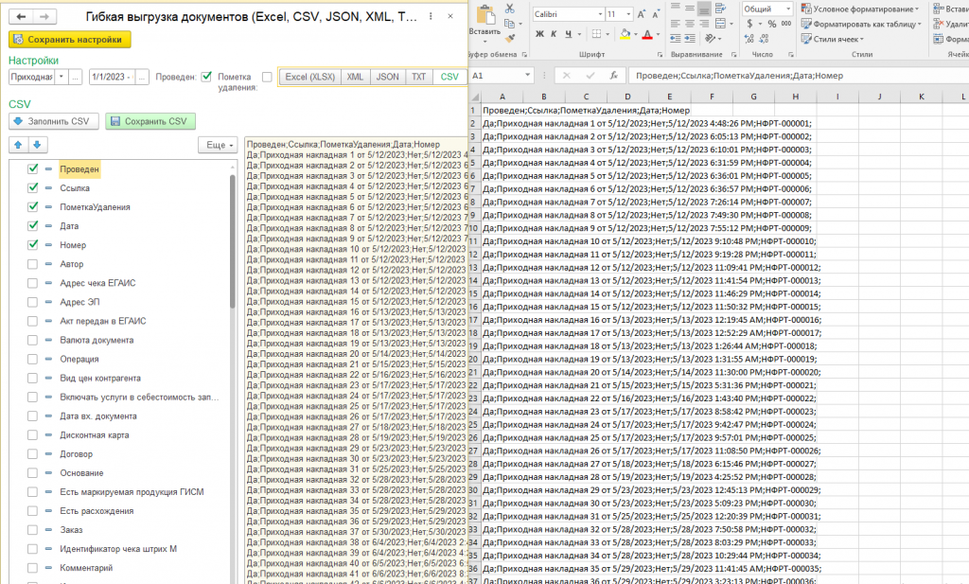The width and height of the screenshot is (969, 584).
Task: Switch to the JSON format tab
Action: (387, 77)
